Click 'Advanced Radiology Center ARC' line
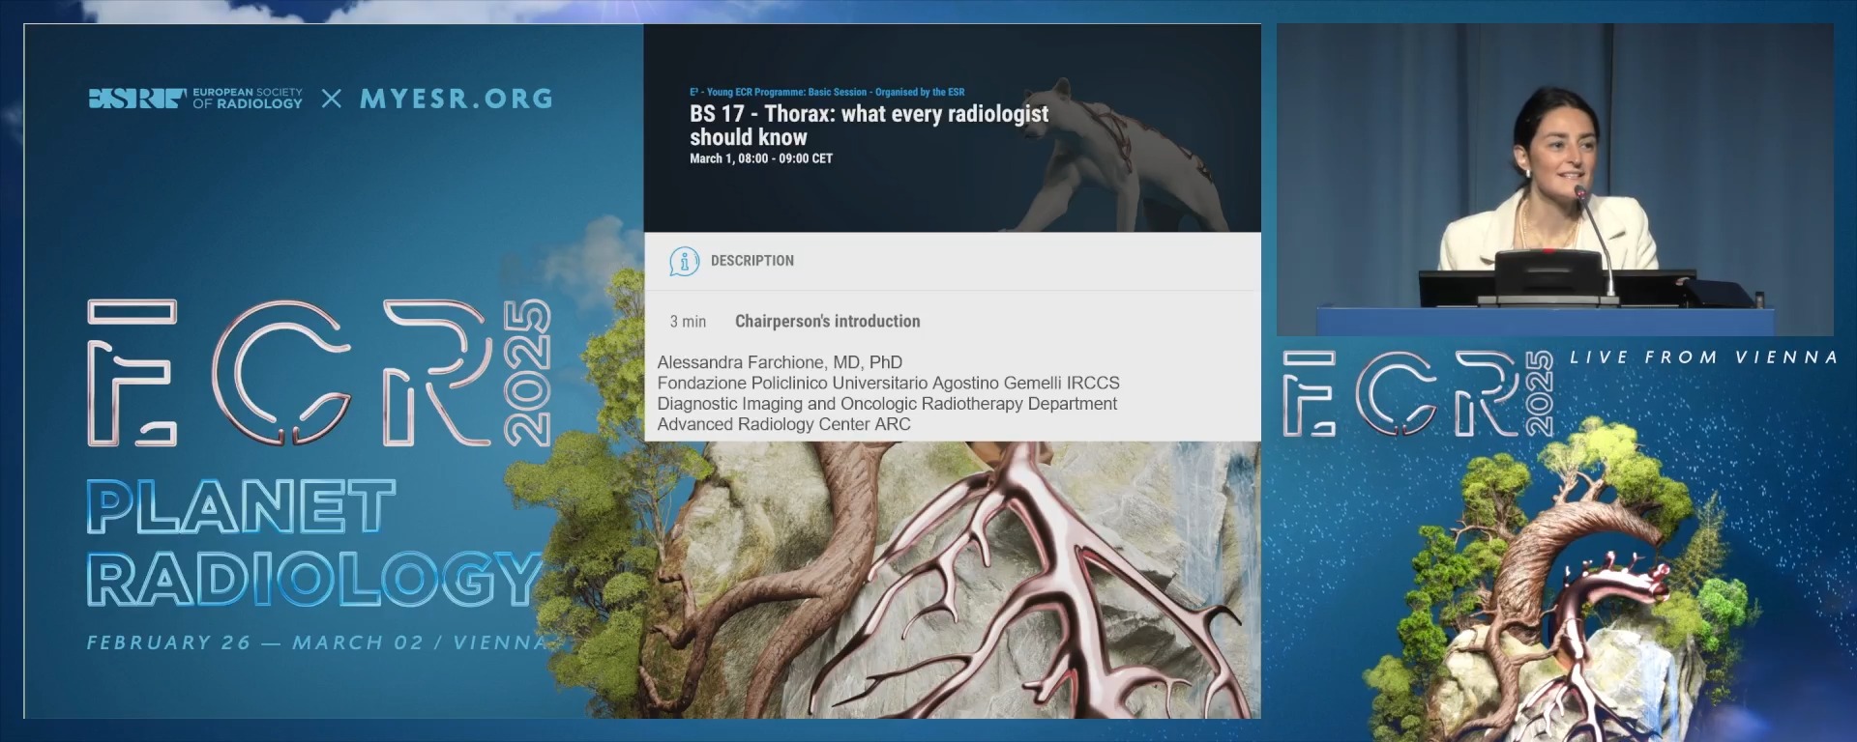Viewport: 1857px width, 742px height. [783, 424]
